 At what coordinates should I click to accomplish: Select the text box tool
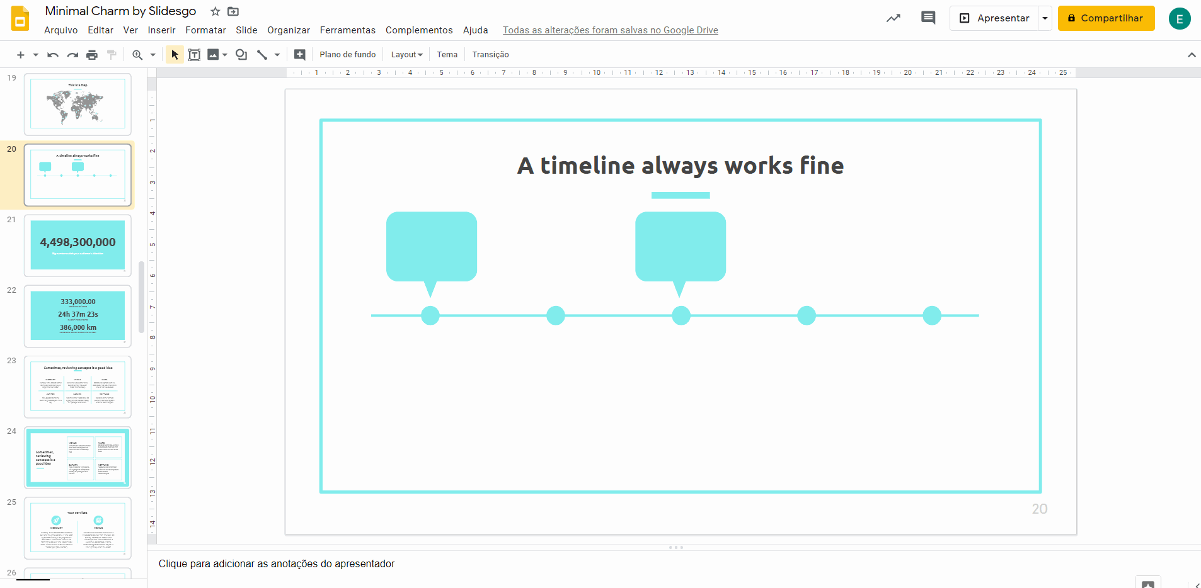pyautogui.click(x=195, y=55)
